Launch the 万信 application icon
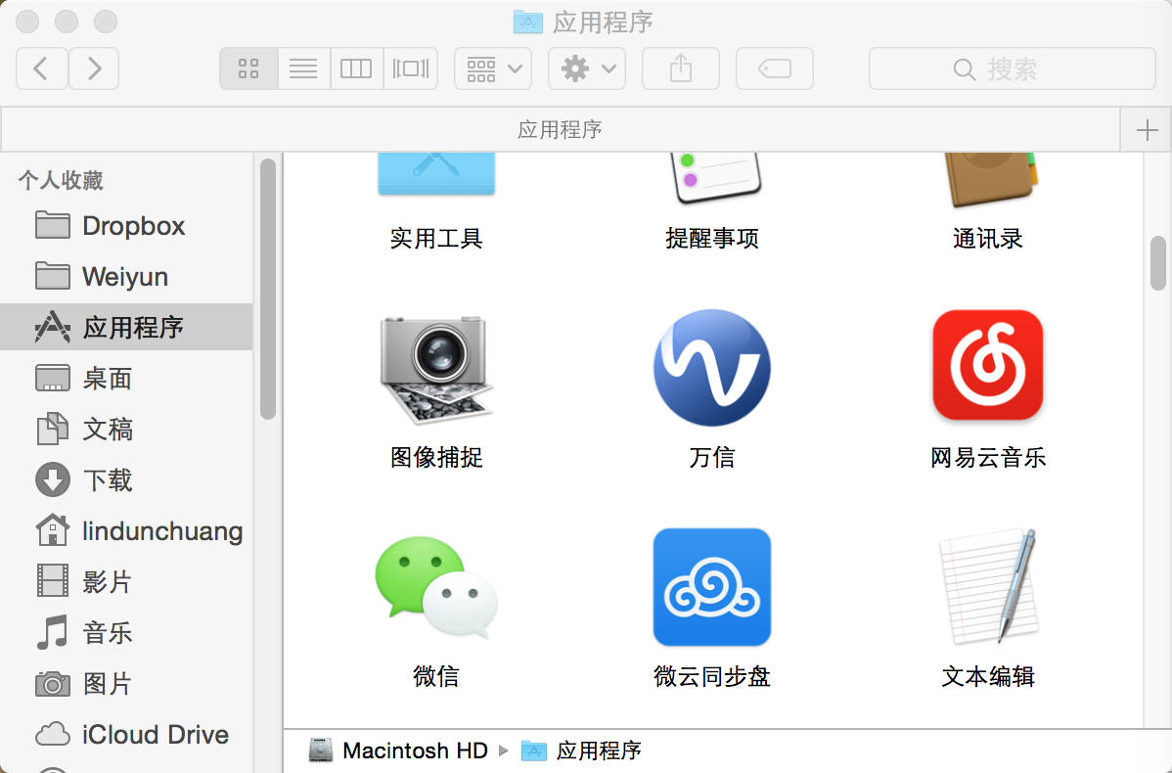This screenshot has height=773, width=1172. click(x=711, y=368)
